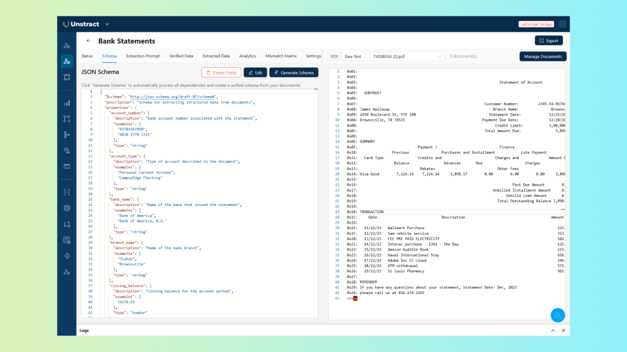Open the Extraction Prompt tab
This screenshot has height=352, width=627.
(143, 56)
